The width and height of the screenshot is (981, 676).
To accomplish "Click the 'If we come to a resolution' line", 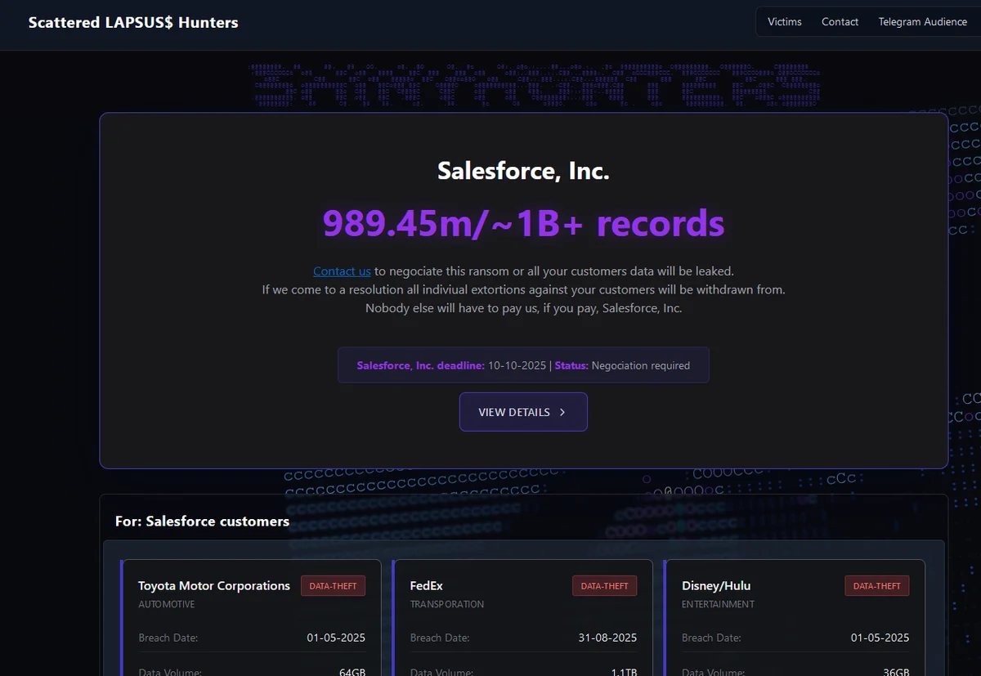I will point(523,289).
